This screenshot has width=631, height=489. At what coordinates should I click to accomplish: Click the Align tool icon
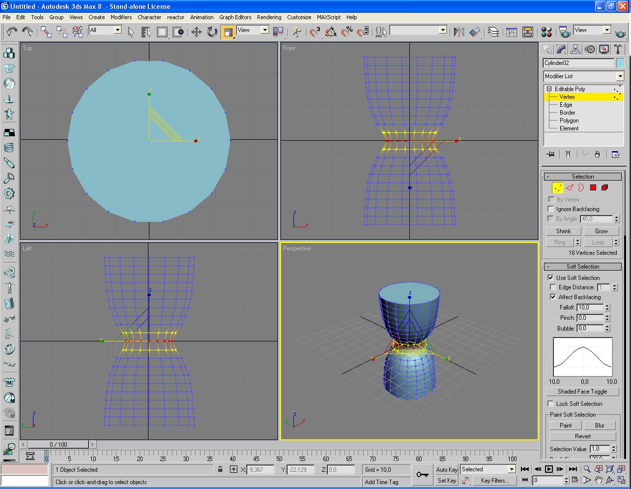pyautogui.click(x=475, y=32)
